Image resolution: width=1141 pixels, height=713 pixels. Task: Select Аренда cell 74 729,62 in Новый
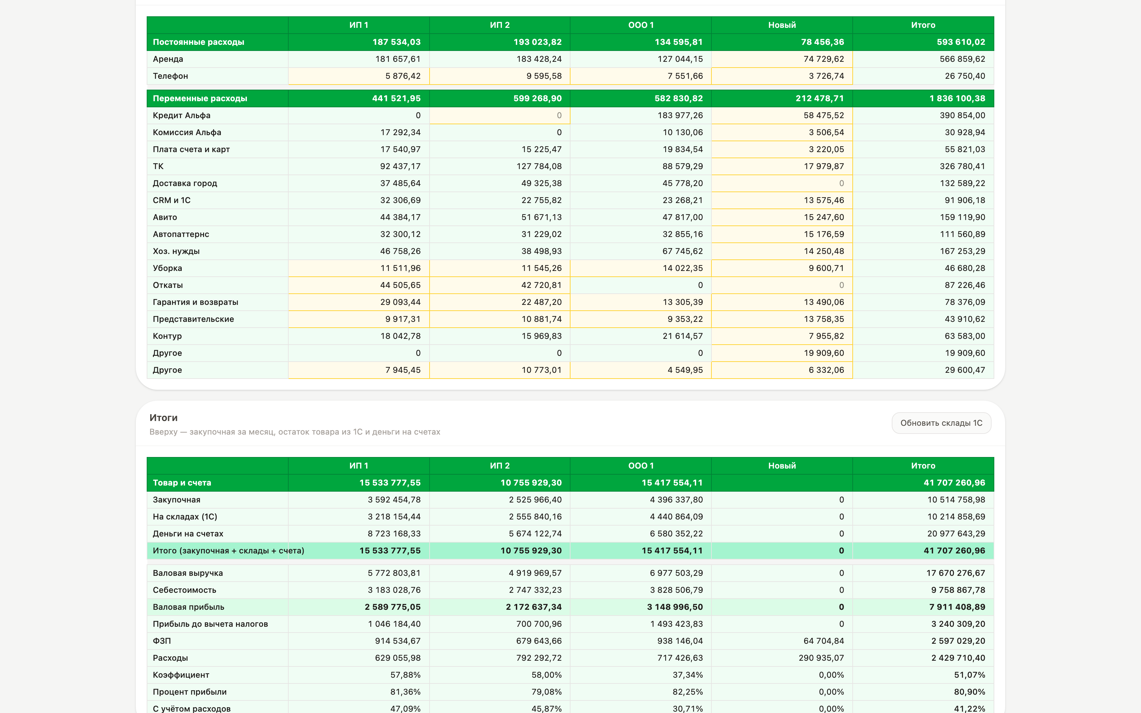pyautogui.click(x=782, y=59)
